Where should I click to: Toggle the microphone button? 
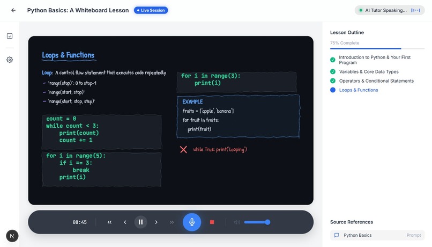point(192,222)
